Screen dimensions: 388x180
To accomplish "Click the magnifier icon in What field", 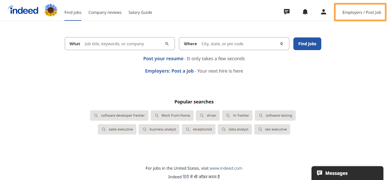I will [x=167, y=44].
